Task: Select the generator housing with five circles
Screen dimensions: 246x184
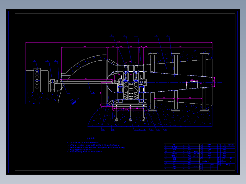Action: pyautogui.click(x=37, y=80)
